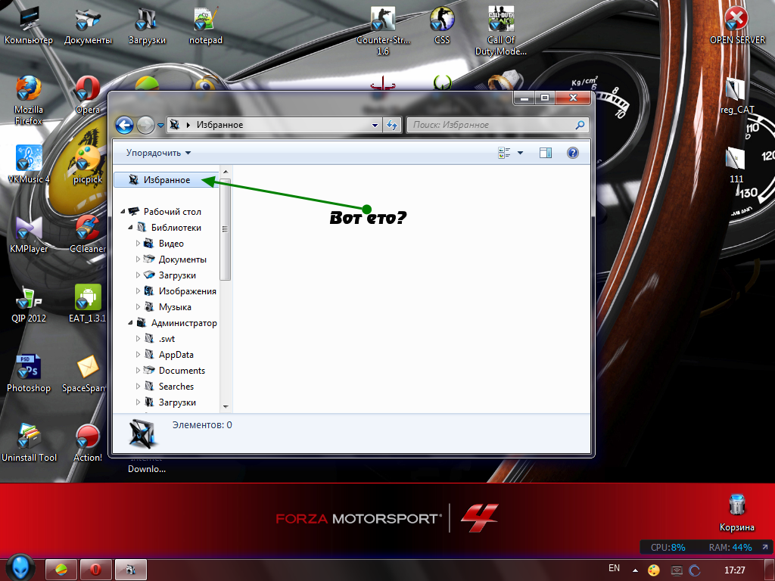The height and width of the screenshot is (581, 775).
Task: Open the Explorer help question mark icon
Action: point(573,153)
